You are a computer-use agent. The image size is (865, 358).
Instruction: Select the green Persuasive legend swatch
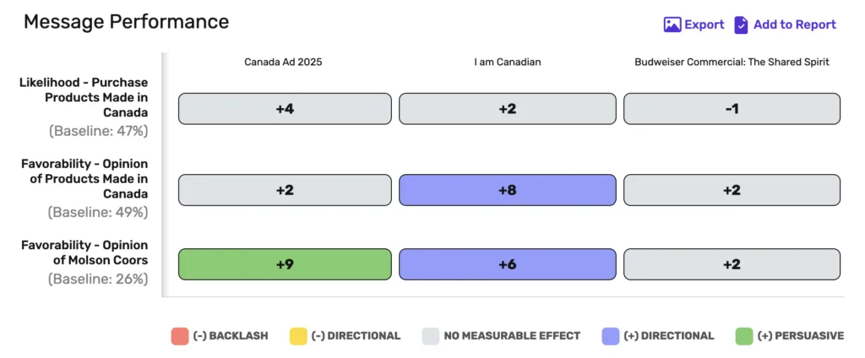point(744,336)
